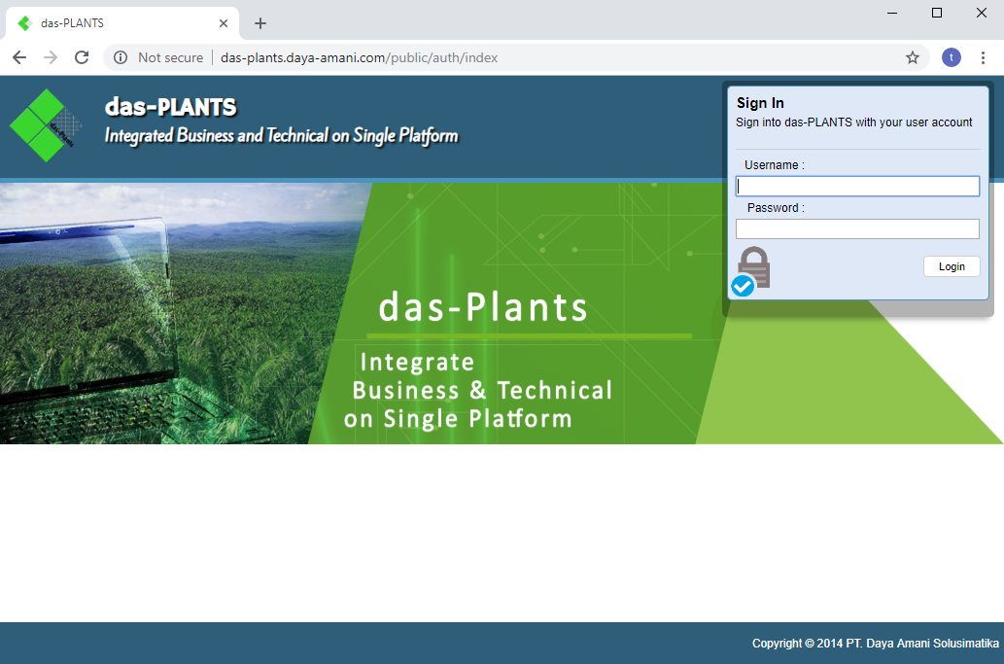Close the das-PLANTS tab
1004x664 pixels.
point(224,23)
